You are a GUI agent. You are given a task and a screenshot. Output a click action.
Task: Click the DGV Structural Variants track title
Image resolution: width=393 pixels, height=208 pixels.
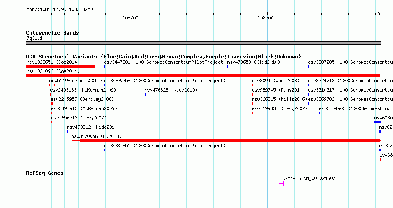tap(164, 57)
